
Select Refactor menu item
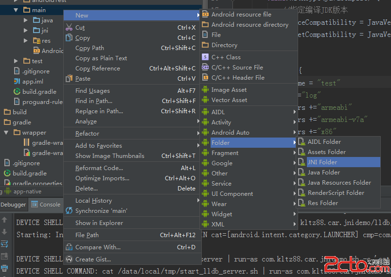pyautogui.click(x=132, y=134)
